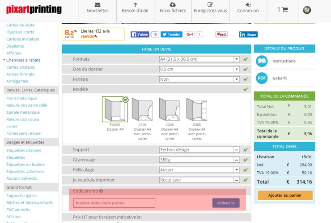Pin the page with Pinit button

pyautogui.click(x=221, y=34)
